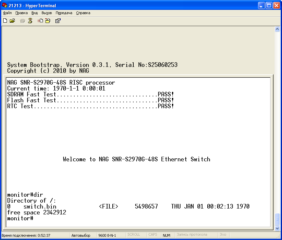Click the Welcome to NAG SNR-S2970G-48S line
The height and width of the screenshot is (240, 282).
tap(137, 159)
